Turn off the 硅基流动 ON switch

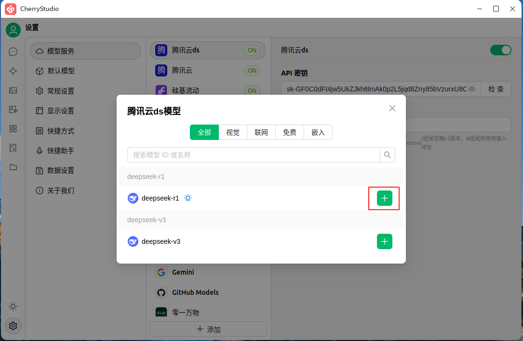click(252, 90)
